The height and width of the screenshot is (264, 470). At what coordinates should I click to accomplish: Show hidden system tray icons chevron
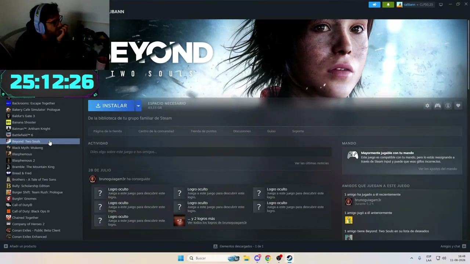pyautogui.click(x=411, y=258)
